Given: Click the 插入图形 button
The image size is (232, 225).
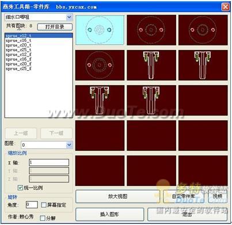Looking at the screenshot, I should (x=110, y=214).
